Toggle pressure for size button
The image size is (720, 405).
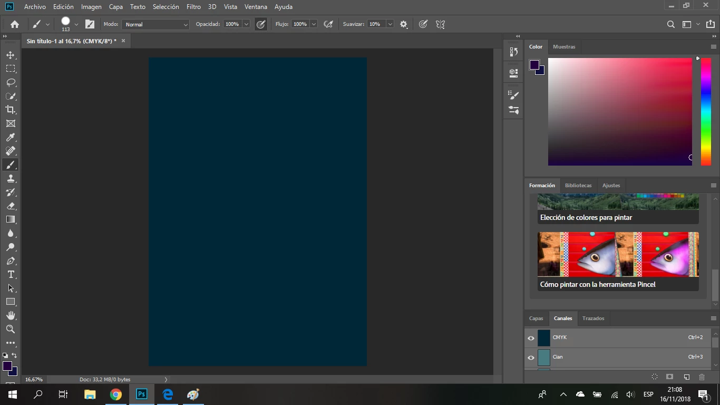tap(423, 24)
